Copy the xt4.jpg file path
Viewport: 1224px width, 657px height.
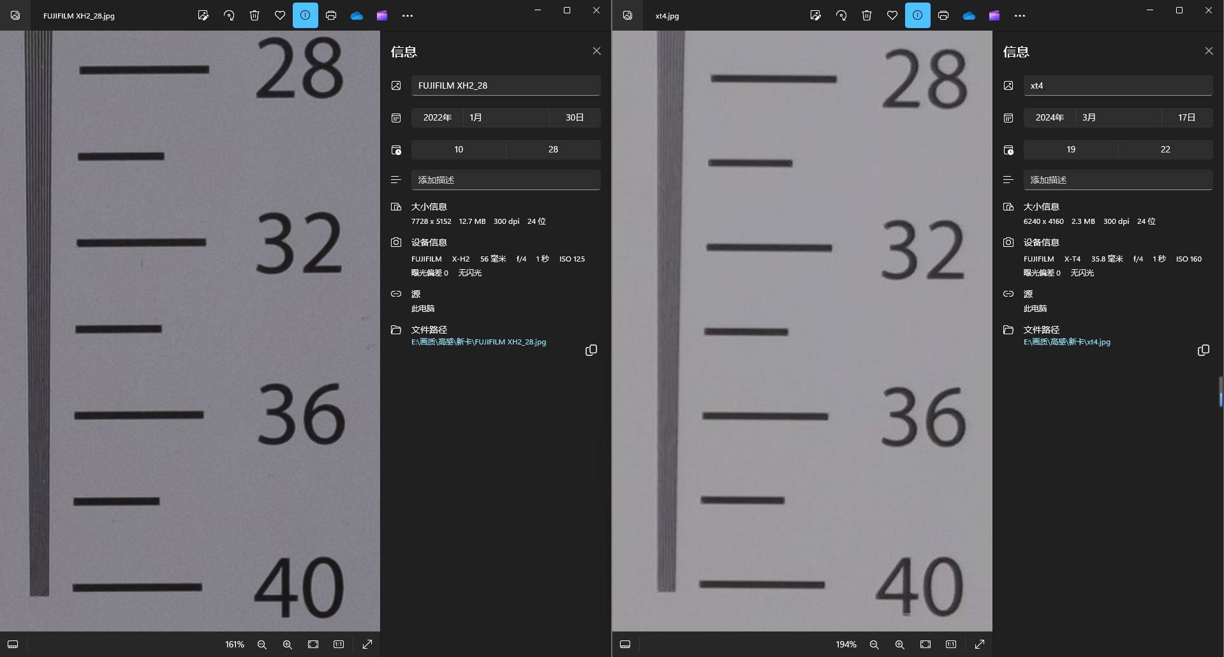pyautogui.click(x=1203, y=350)
